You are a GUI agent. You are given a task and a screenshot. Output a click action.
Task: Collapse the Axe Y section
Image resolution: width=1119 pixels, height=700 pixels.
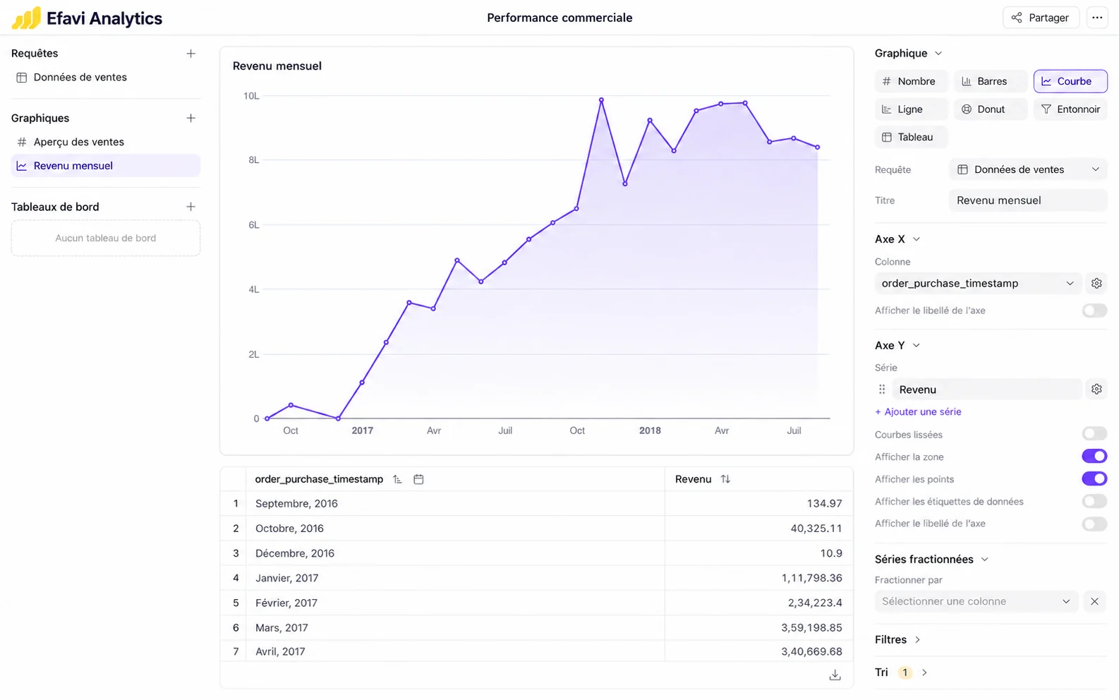click(917, 345)
